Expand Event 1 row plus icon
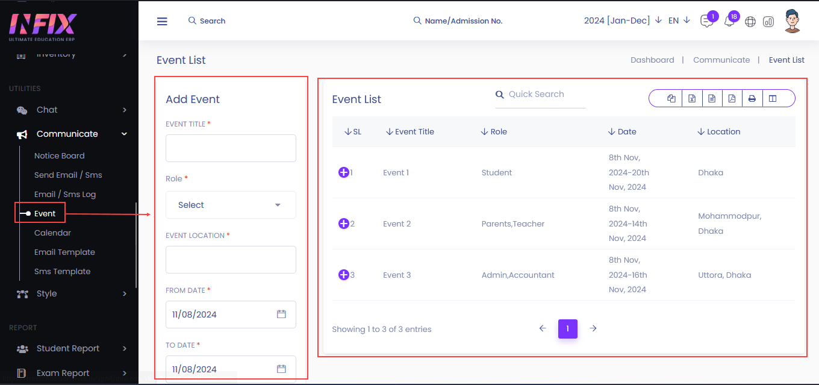 (x=344, y=172)
